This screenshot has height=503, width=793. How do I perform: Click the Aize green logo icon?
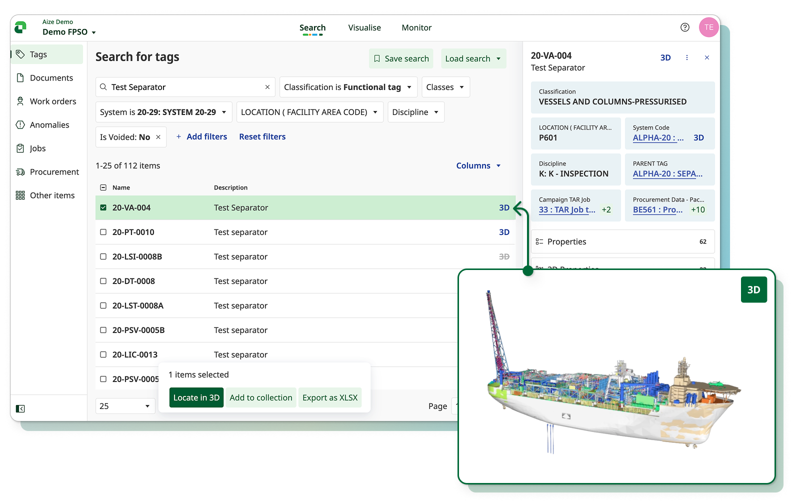click(x=20, y=27)
